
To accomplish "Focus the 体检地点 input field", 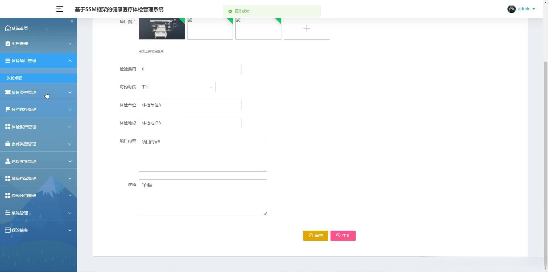I will click(x=190, y=123).
